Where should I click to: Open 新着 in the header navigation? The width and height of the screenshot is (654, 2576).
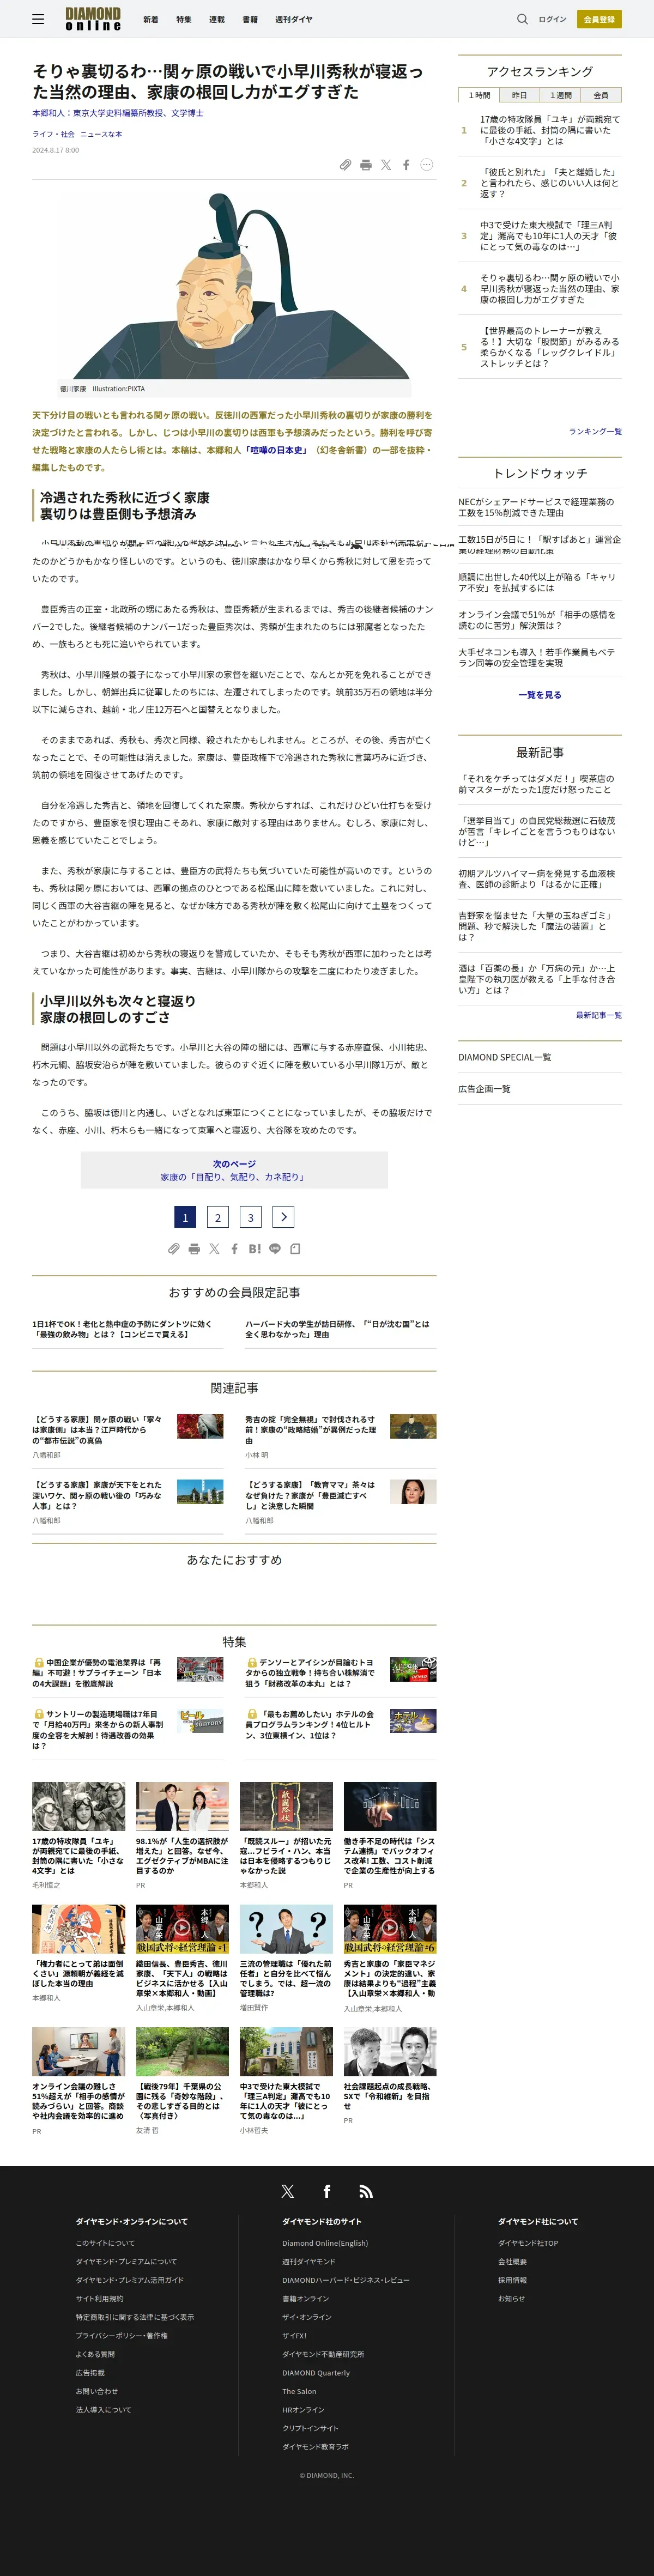[x=150, y=19]
